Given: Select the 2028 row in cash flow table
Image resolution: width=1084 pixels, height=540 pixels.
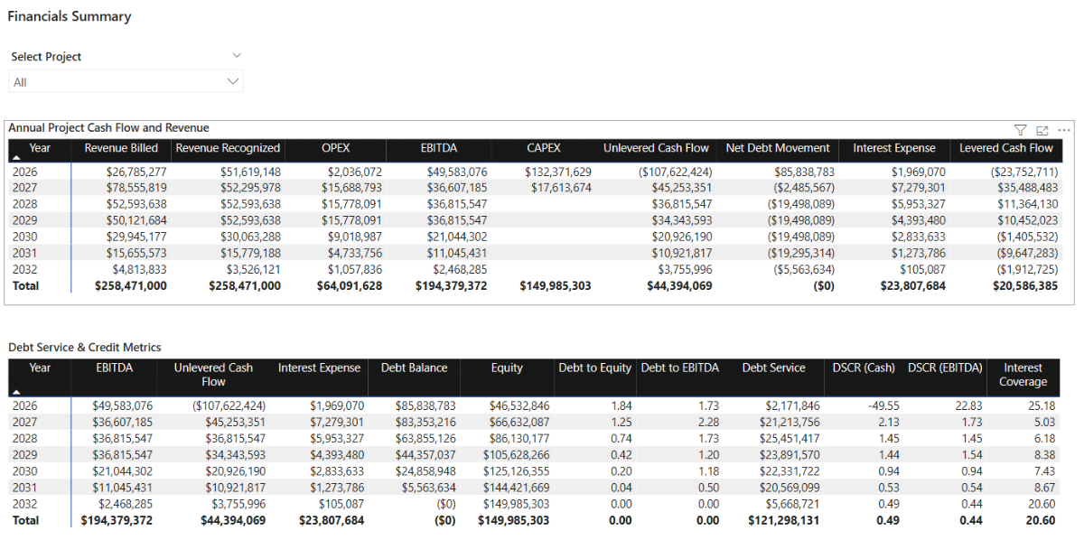Looking at the screenshot, I should point(26,204).
